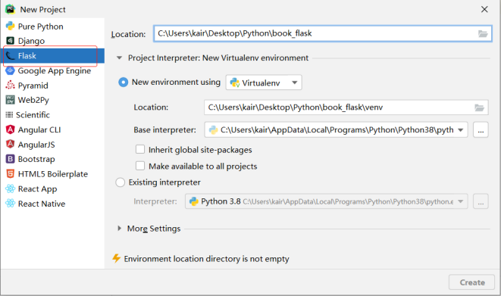Viewport: 501px width, 296px height.
Task: Choose AngularJS project type
Action: tap(36, 145)
